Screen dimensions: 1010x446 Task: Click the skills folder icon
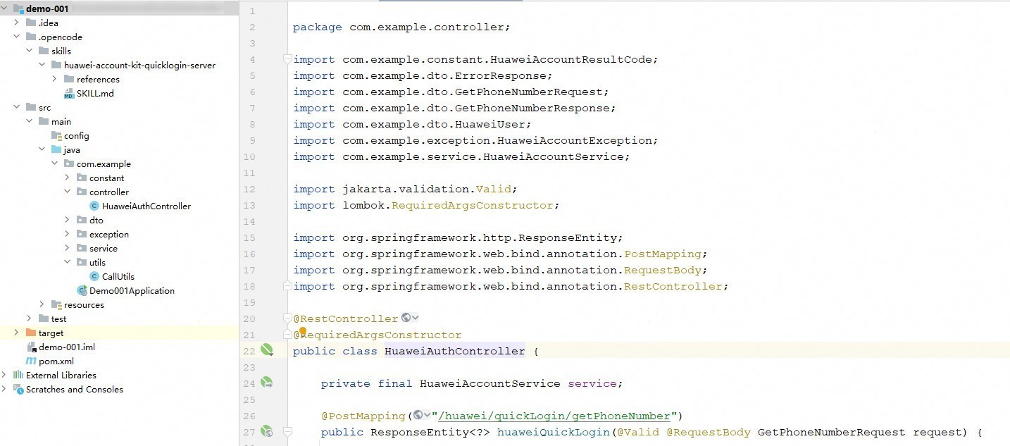pos(44,51)
